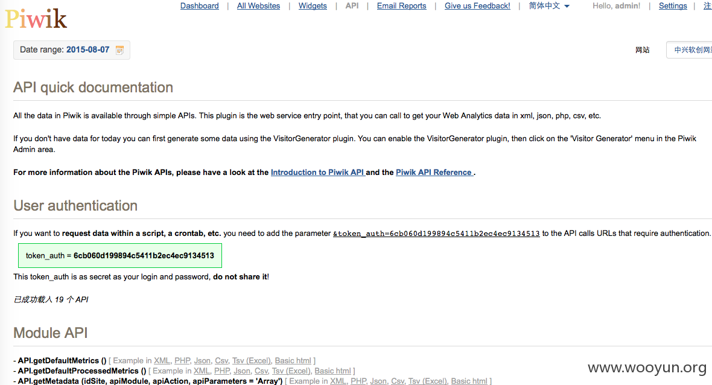Open the Settings link
Screen dimensions: 712x385
[673, 6]
